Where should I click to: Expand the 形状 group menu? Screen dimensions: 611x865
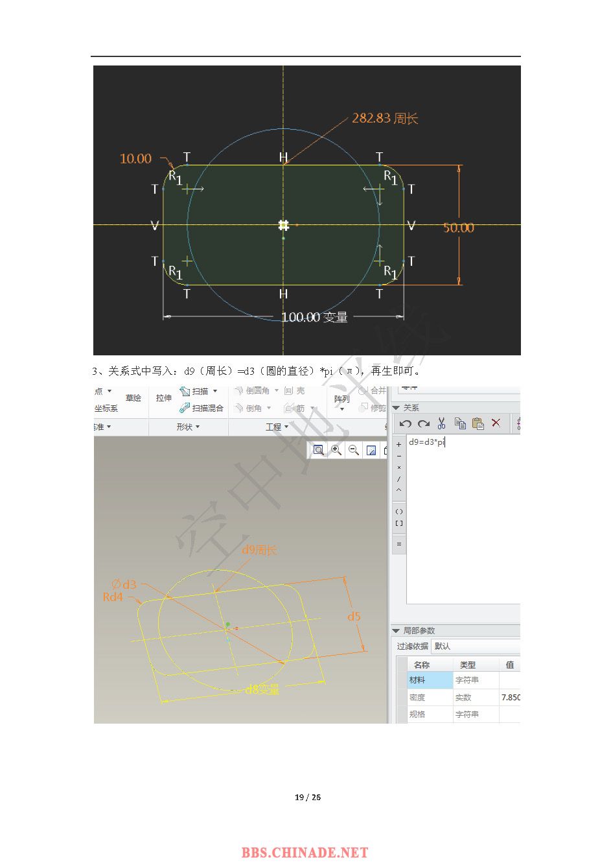[188, 427]
